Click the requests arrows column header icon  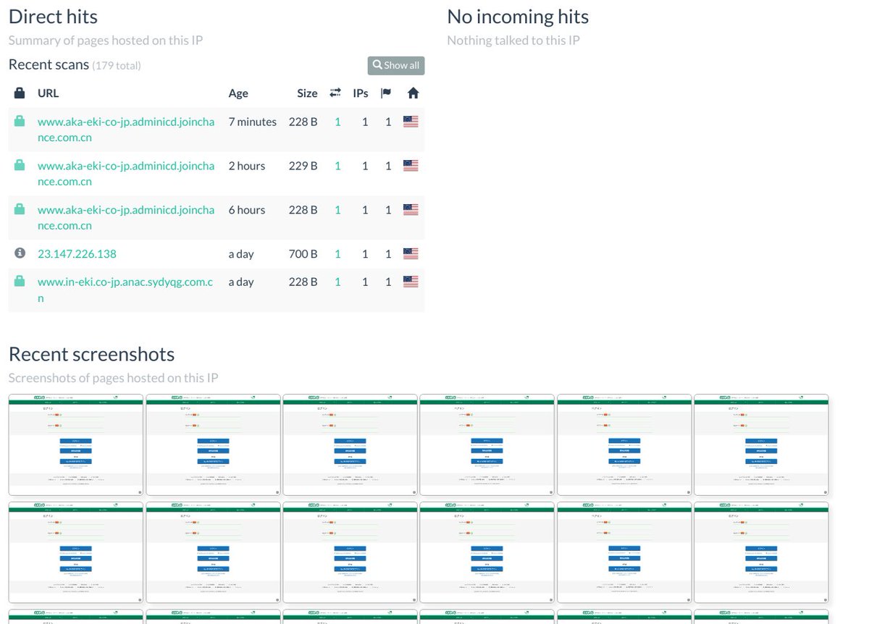point(335,93)
